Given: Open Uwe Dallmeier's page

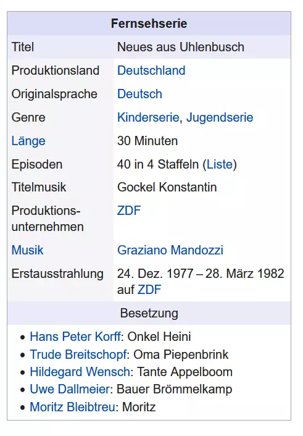Looking at the screenshot, I should click(x=70, y=389).
